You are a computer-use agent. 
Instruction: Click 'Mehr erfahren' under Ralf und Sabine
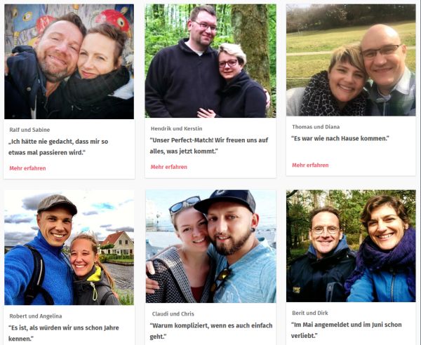click(27, 168)
